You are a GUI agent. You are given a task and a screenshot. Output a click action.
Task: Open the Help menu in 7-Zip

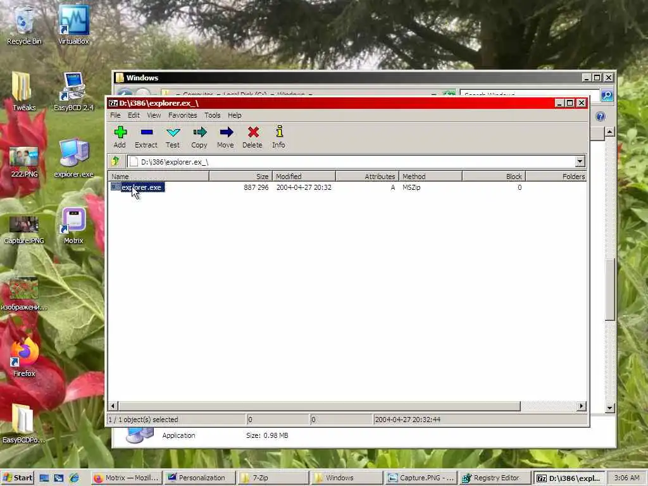click(x=234, y=115)
